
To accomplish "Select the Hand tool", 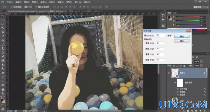I will (3, 89).
